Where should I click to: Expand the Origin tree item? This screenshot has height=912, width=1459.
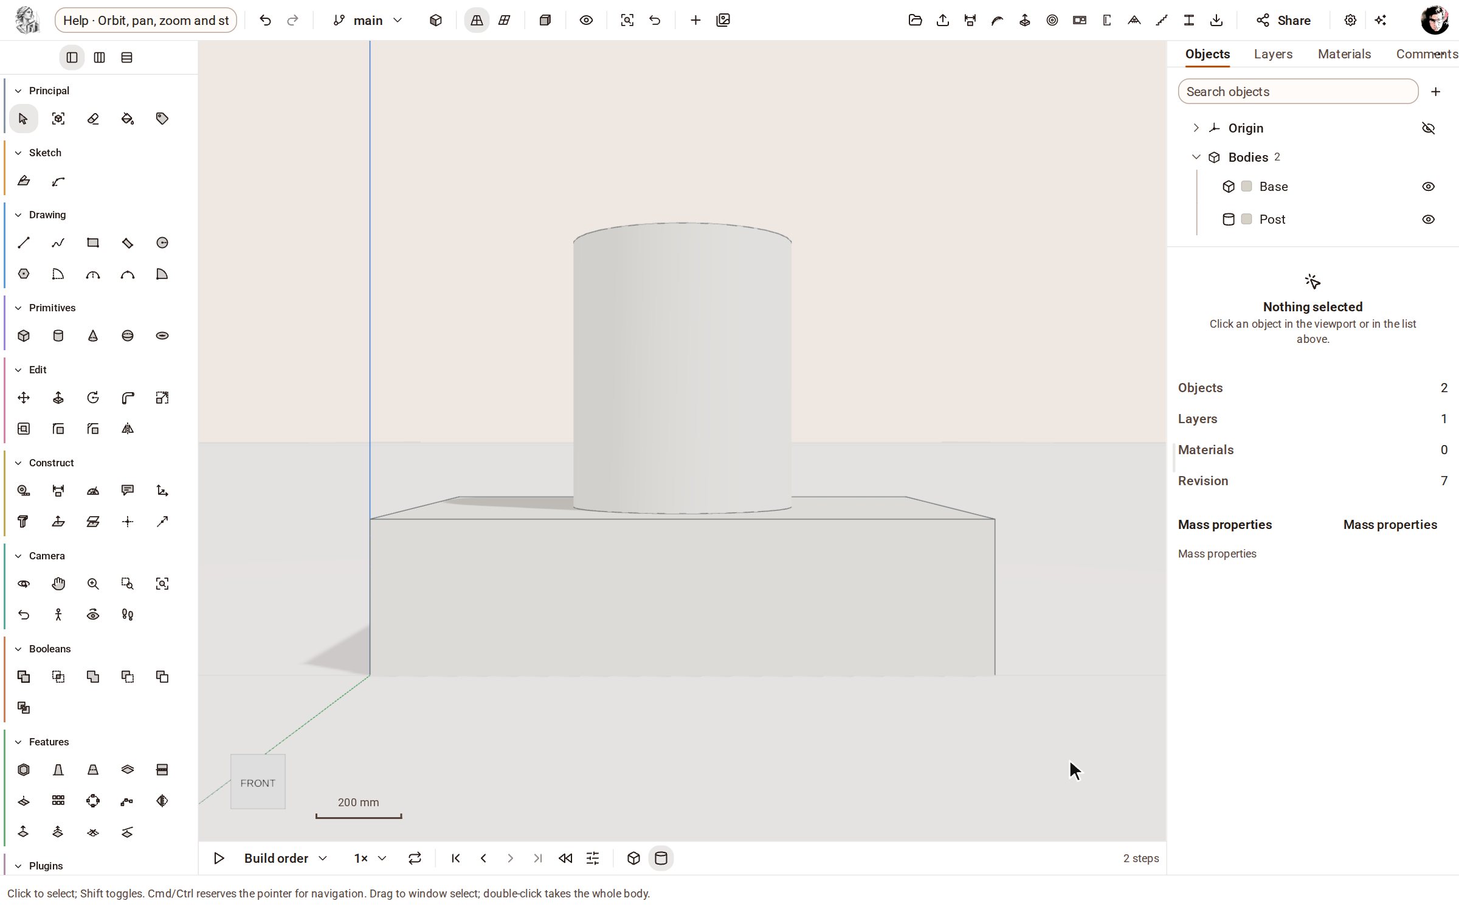pos(1196,128)
